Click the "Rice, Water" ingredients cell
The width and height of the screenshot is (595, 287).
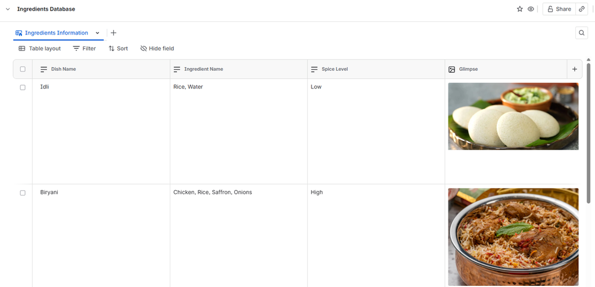[239, 131]
